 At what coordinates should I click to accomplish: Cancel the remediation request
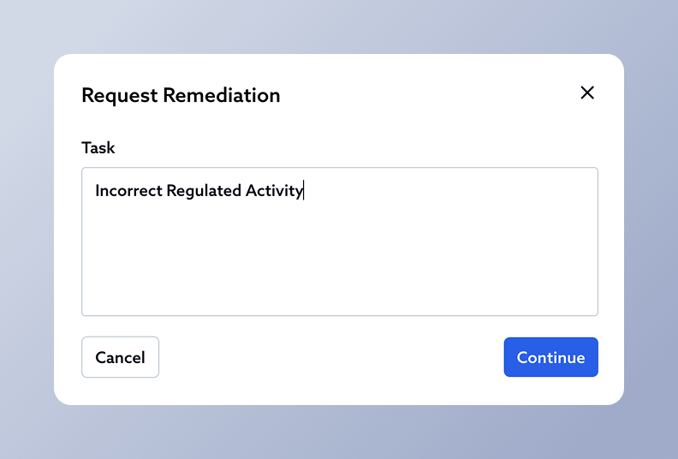(x=120, y=357)
